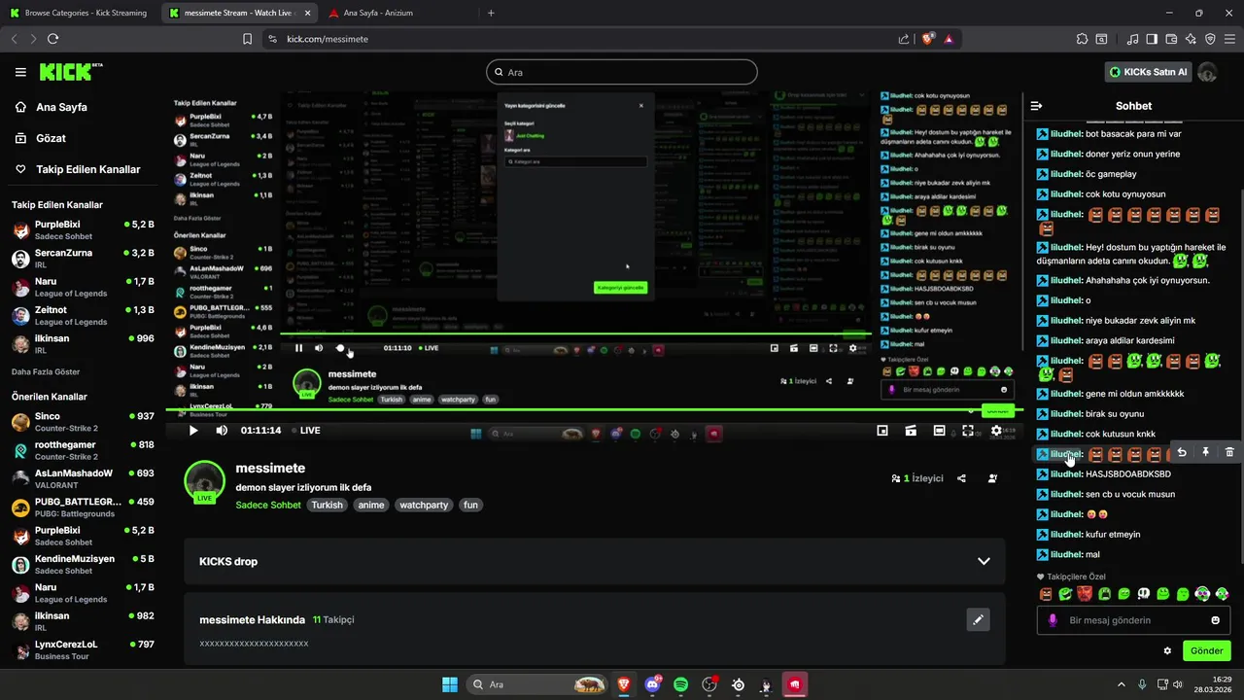Insert the first angry orange emote below chat

point(1046,593)
